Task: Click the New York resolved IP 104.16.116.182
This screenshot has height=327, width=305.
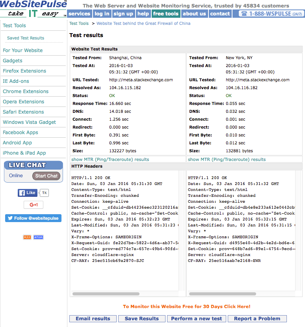Action: coord(242,88)
